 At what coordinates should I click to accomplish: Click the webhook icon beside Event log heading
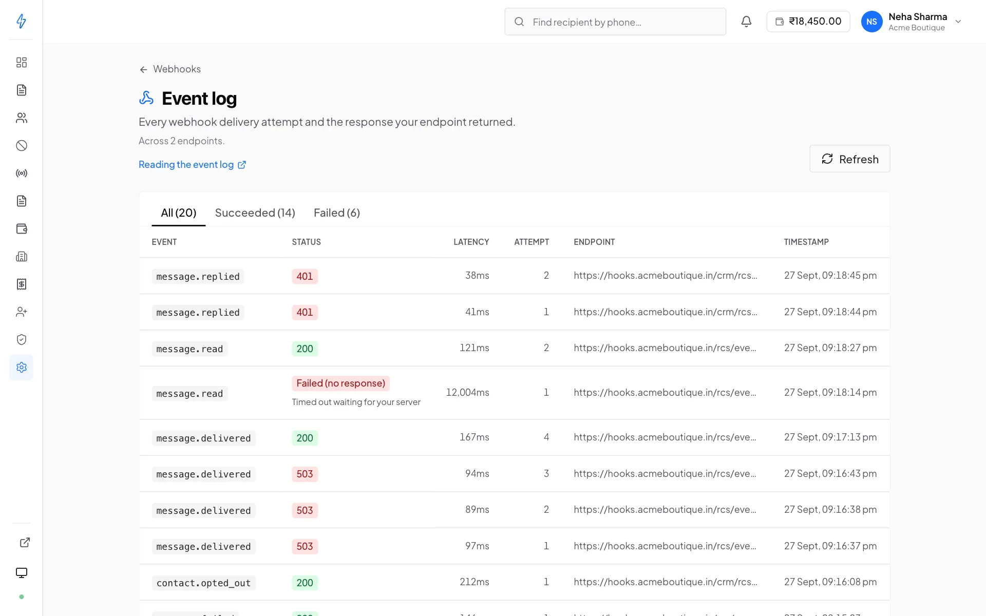(x=146, y=98)
